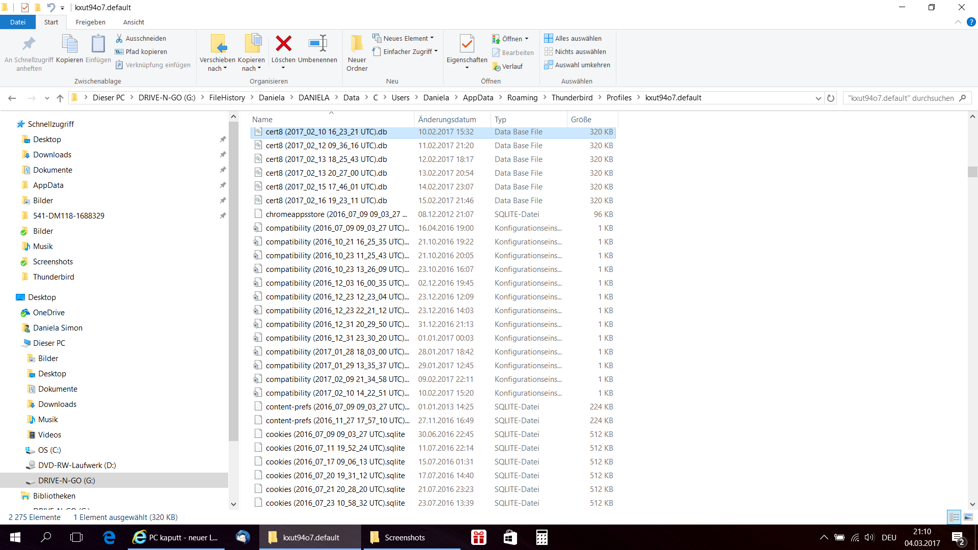Switch to Screenshots window in taskbar
The image size is (978, 550).
coord(412,537)
